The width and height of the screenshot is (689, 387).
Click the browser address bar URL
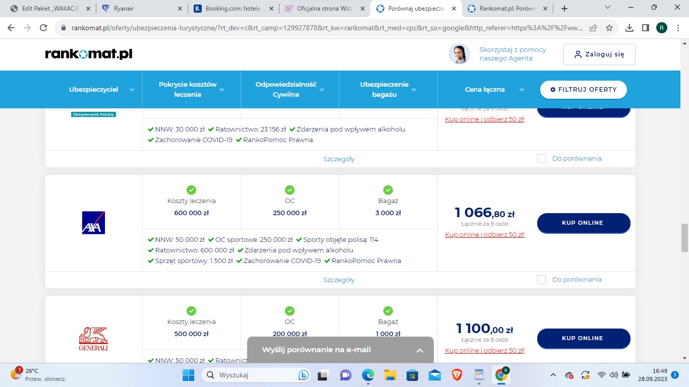click(327, 28)
